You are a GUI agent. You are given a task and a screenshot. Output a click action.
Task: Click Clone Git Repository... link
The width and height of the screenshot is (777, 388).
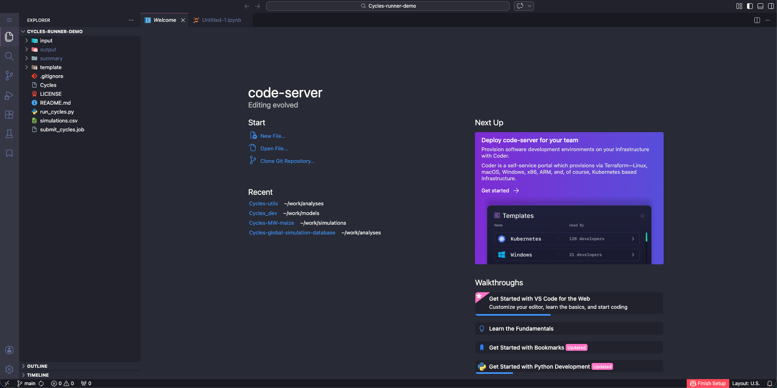pyautogui.click(x=287, y=161)
